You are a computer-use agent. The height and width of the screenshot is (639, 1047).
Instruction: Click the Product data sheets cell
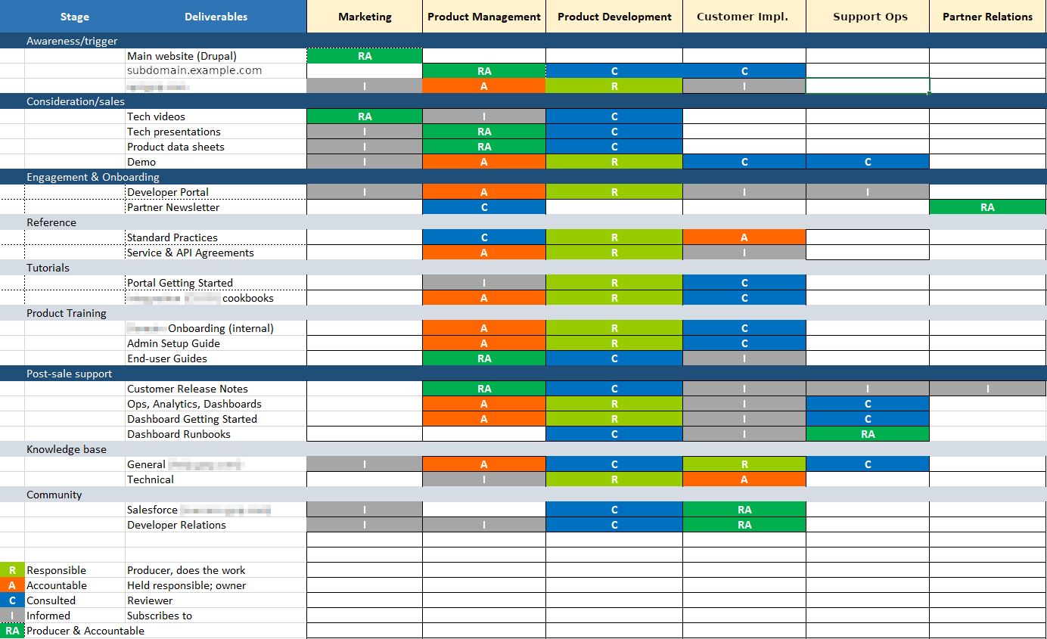point(216,147)
